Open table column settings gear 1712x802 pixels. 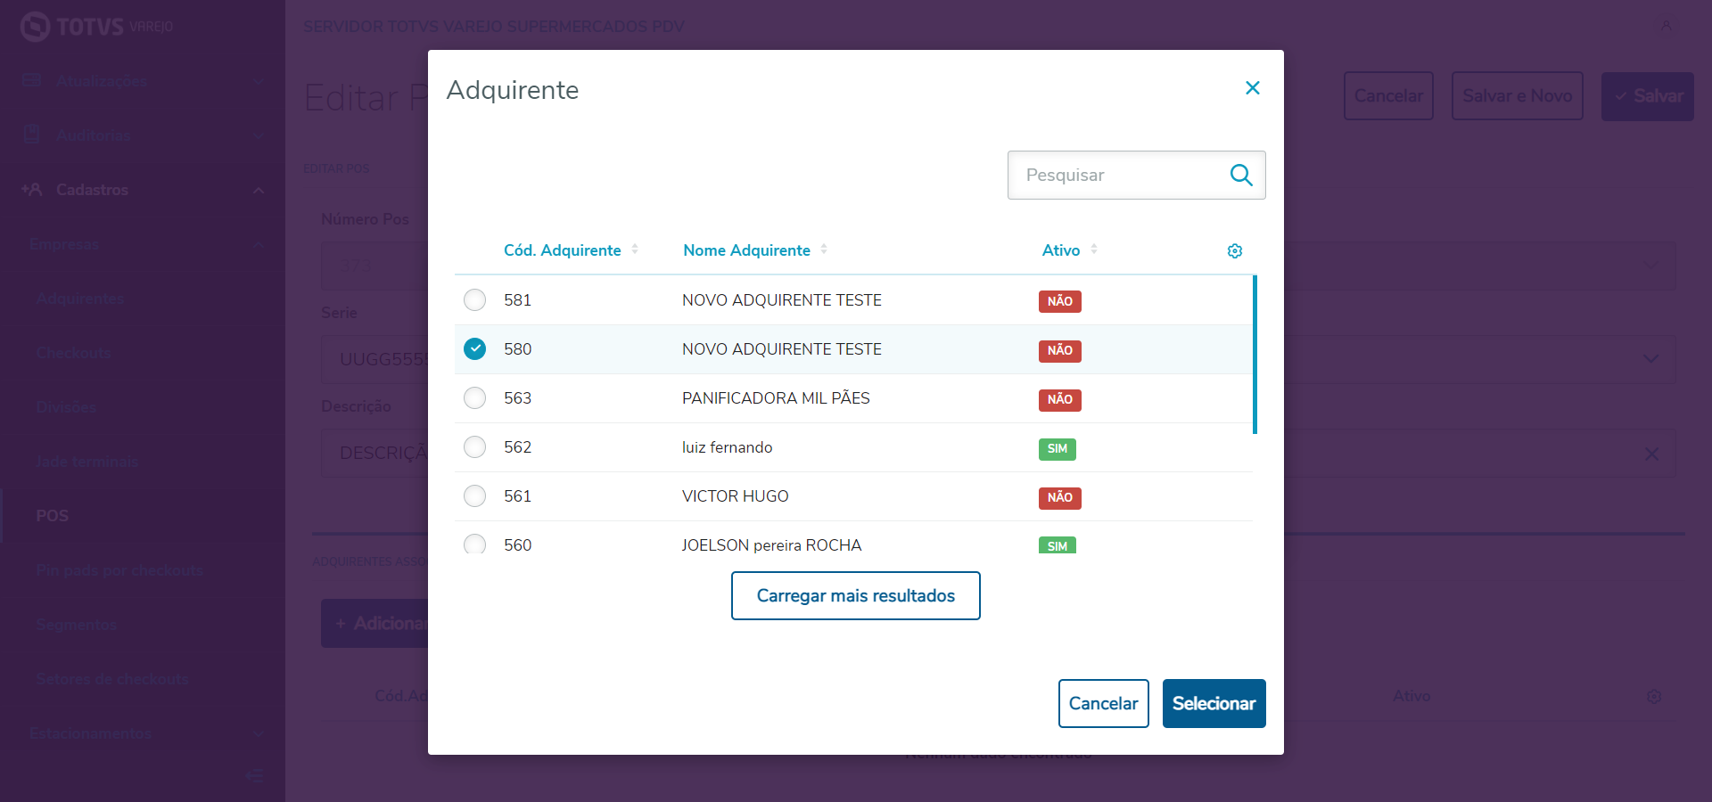(x=1235, y=251)
